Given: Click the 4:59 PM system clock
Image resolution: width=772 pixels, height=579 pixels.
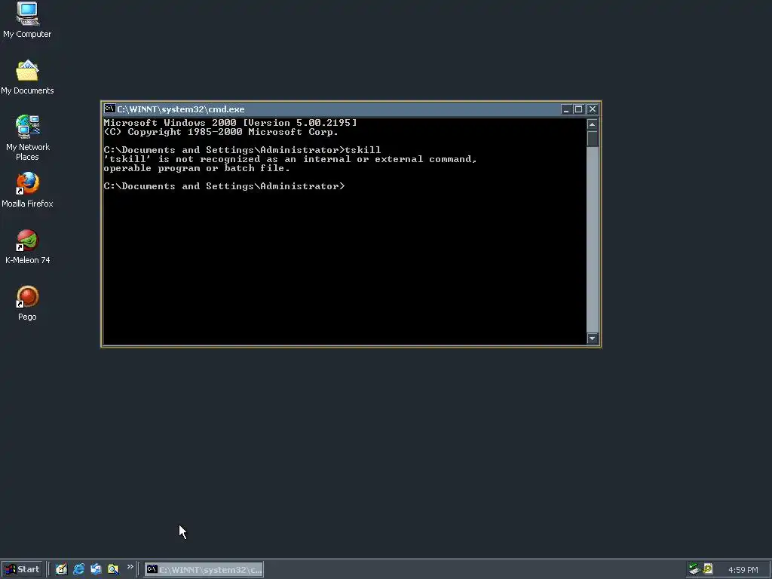Looking at the screenshot, I should point(743,570).
